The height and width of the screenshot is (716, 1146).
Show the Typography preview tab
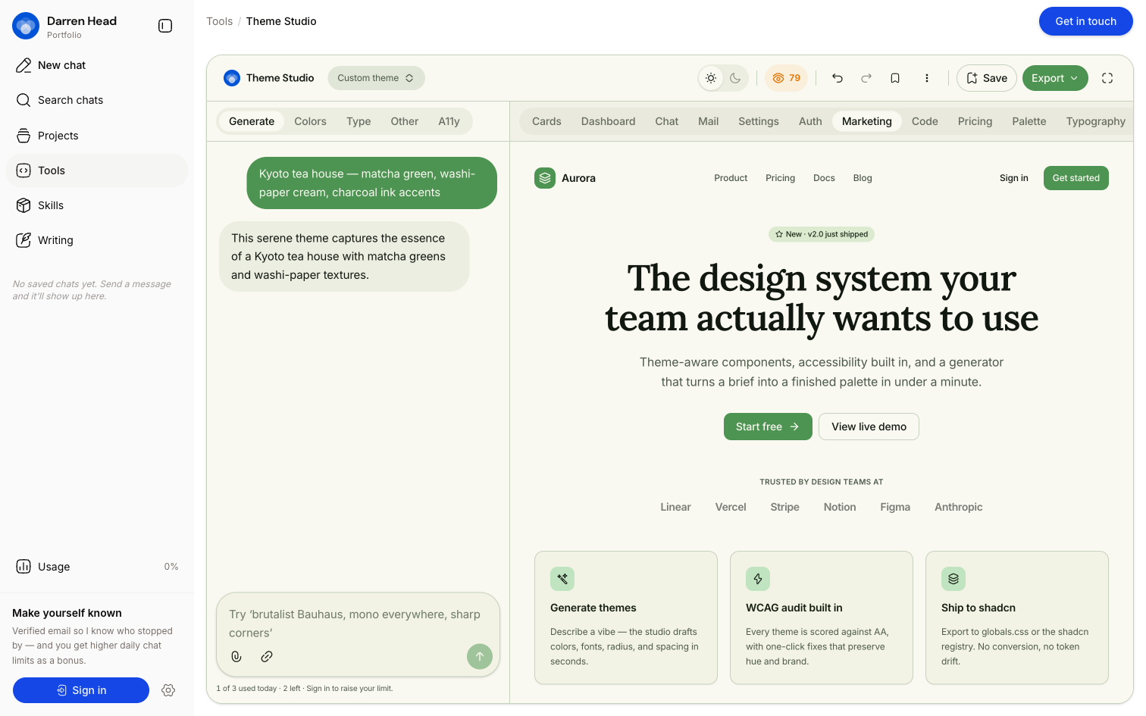tap(1096, 121)
